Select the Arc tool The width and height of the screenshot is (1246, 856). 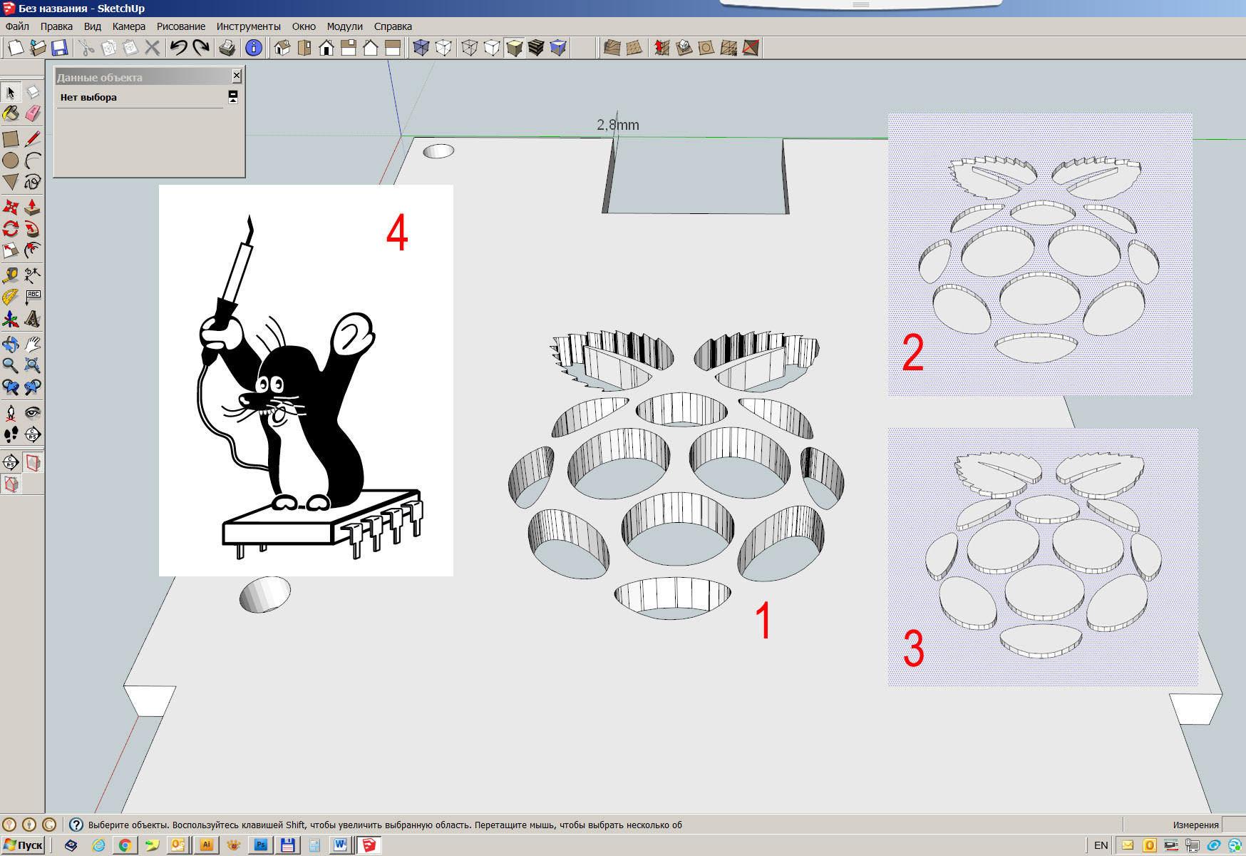point(33,160)
